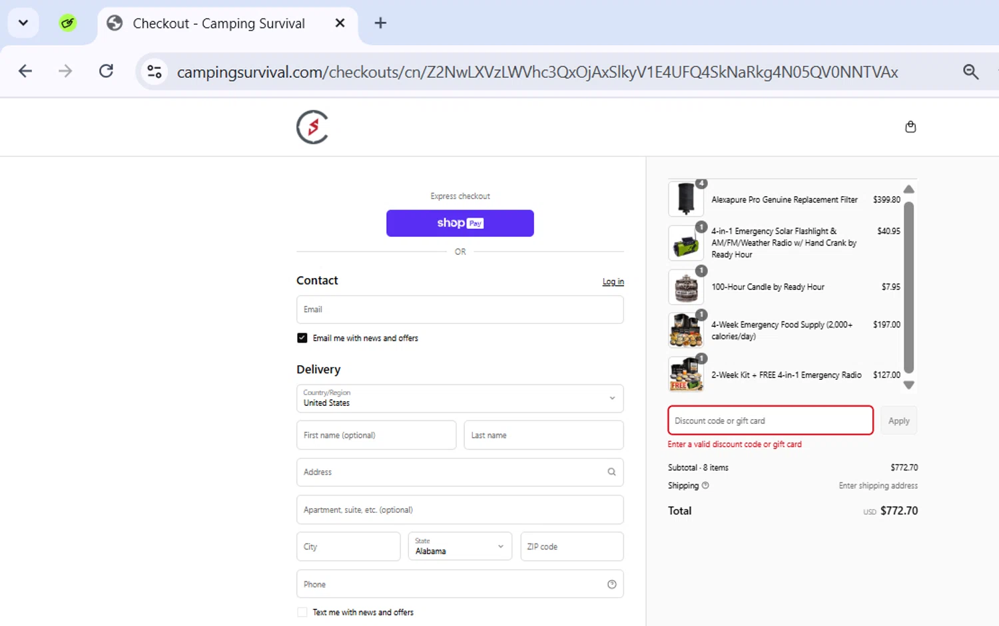This screenshot has width=999, height=626.
Task: Reload the checkout page
Action: point(106,71)
